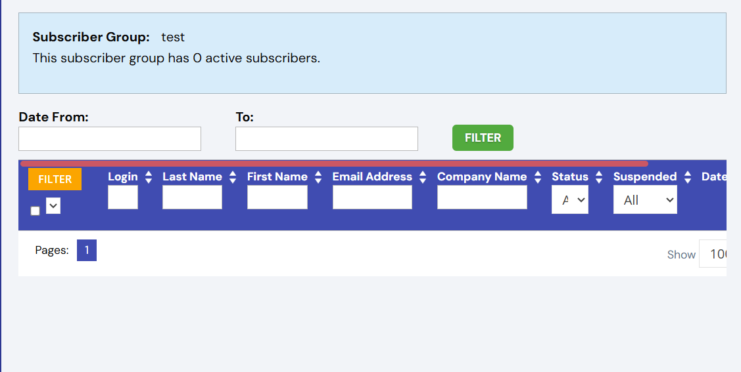Screen dimensions: 741x372
Task: Sort table by Email Address column
Action: pyautogui.click(x=423, y=177)
